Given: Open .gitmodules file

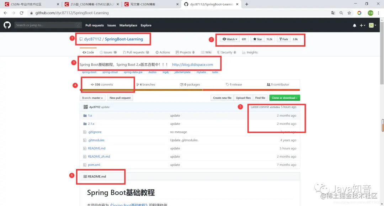Looking at the screenshot, I should tap(96, 140).
